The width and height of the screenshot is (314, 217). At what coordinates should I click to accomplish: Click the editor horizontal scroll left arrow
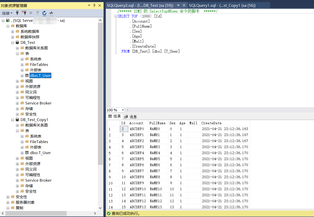[127, 110]
